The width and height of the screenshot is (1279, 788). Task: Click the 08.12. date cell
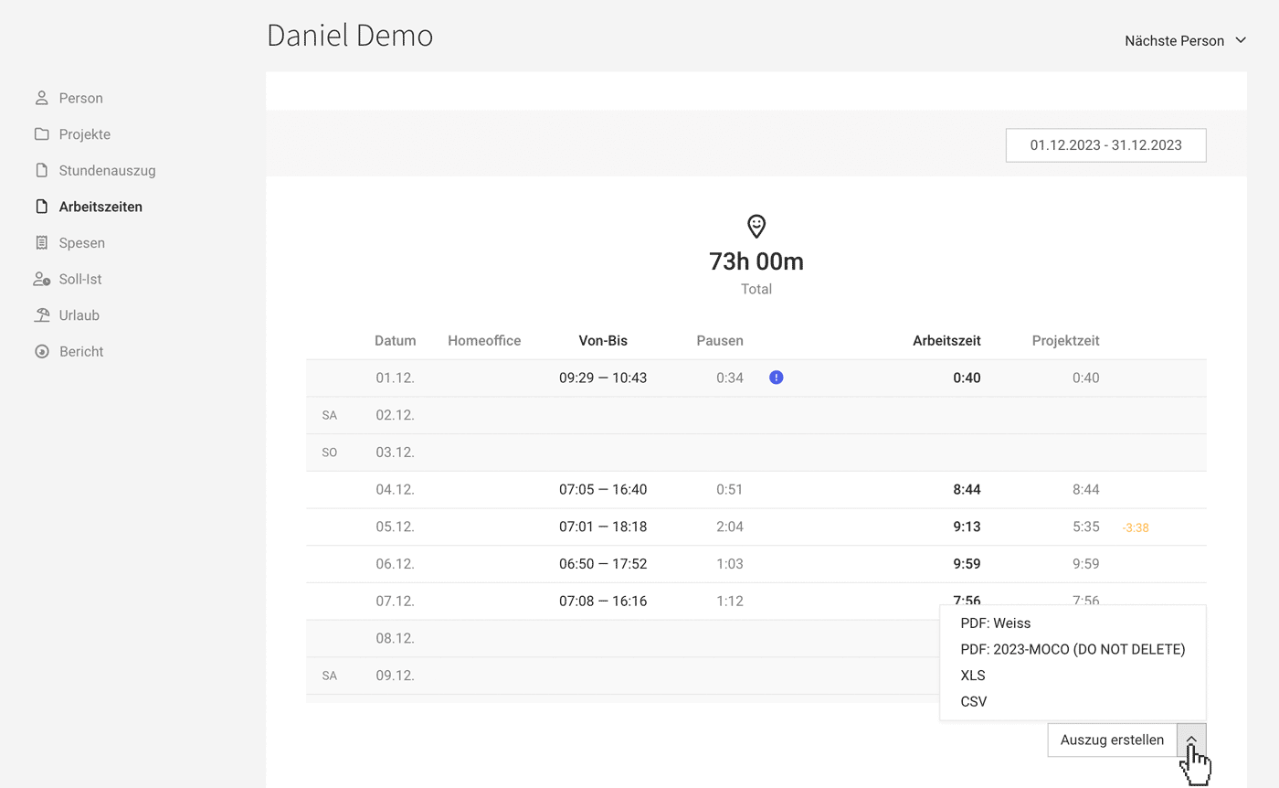pyautogui.click(x=395, y=638)
